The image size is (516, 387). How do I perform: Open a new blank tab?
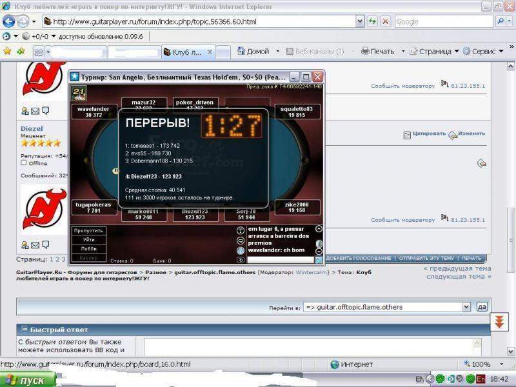[x=223, y=52]
